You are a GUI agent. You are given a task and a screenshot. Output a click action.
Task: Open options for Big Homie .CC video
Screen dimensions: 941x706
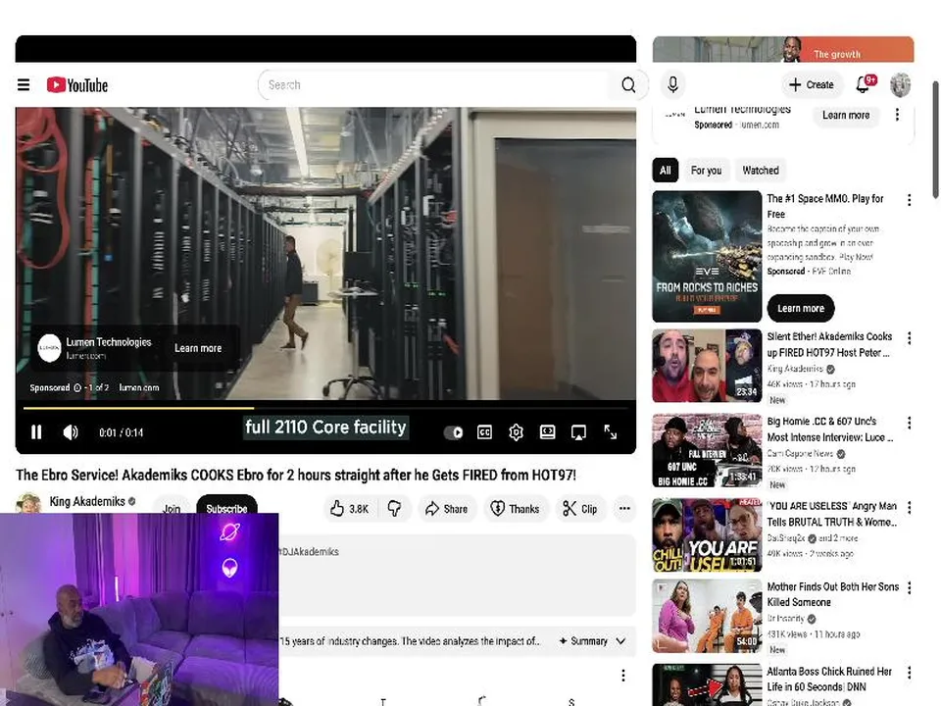coord(910,424)
